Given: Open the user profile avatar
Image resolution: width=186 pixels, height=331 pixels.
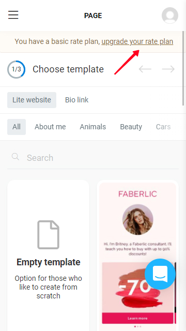Looking at the screenshot, I should pyautogui.click(x=170, y=16).
